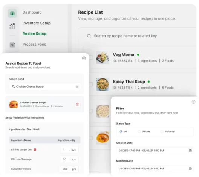This screenshot has width=199, height=177.
Task: Click the Ingredients Name column header
Action: (x=21, y=140)
